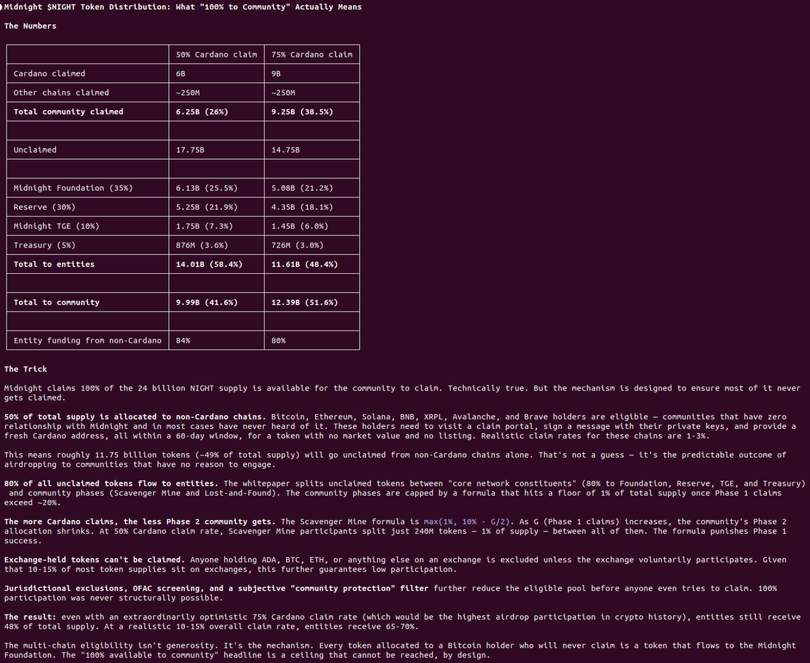Click the "6B" table cell

tap(180, 73)
